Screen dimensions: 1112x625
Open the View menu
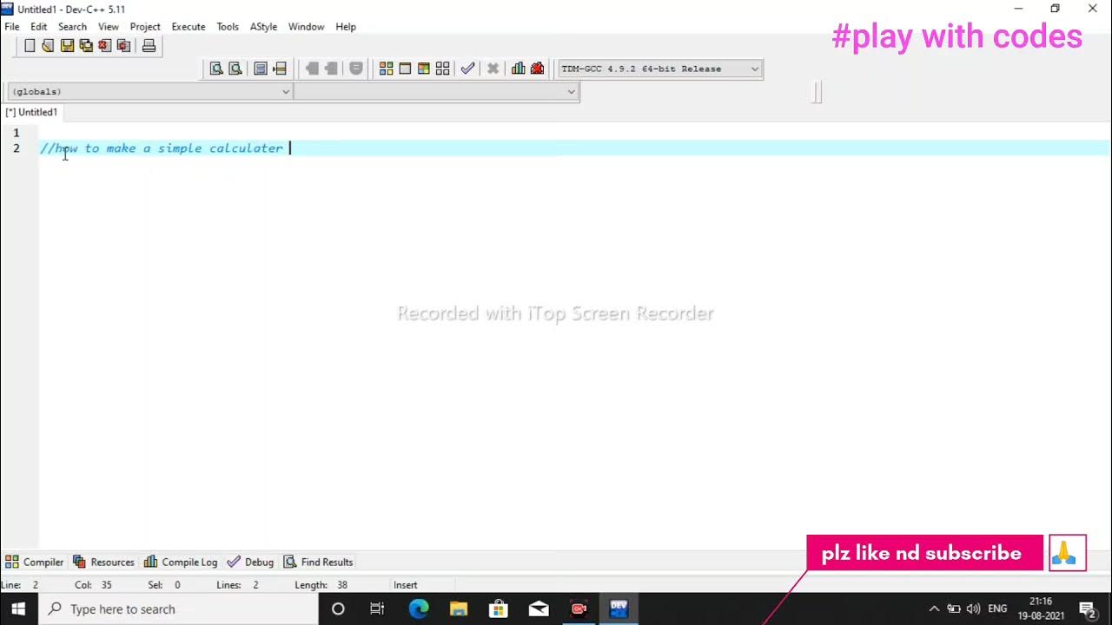pyautogui.click(x=109, y=27)
